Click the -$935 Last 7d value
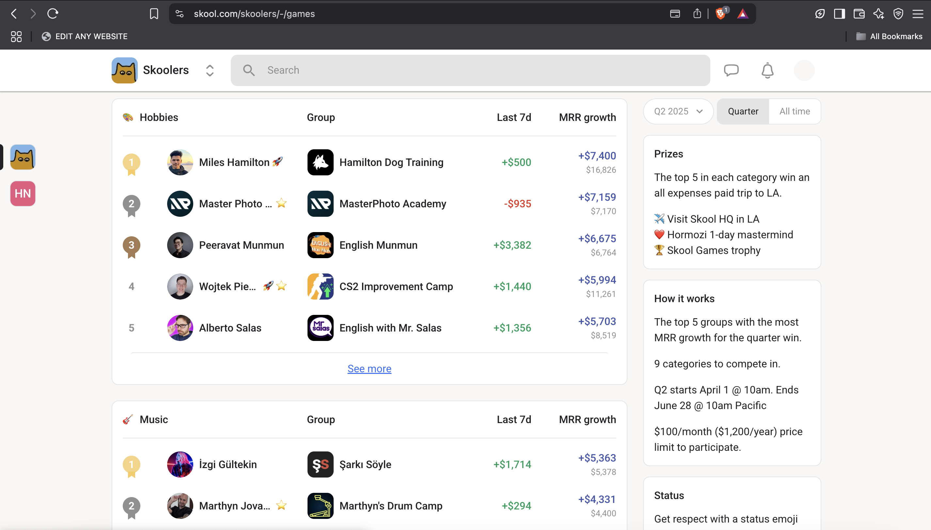931x530 pixels. click(x=518, y=204)
